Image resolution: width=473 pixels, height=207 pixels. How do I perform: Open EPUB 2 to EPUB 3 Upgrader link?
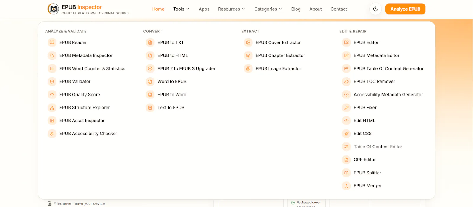(187, 68)
